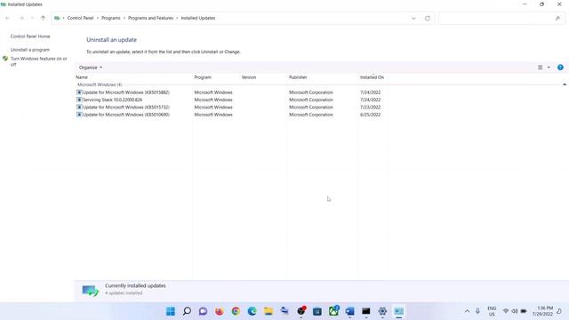This screenshot has height=320, width=569.
Task: Open the address bar history dropdown
Action: (413, 18)
